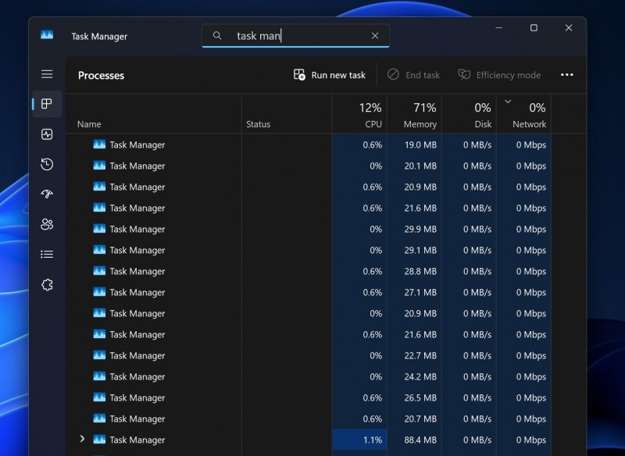Select the Task Manager row using 22.7 MB
The height and width of the screenshot is (456, 625).
pyautogui.click(x=309, y=356)
